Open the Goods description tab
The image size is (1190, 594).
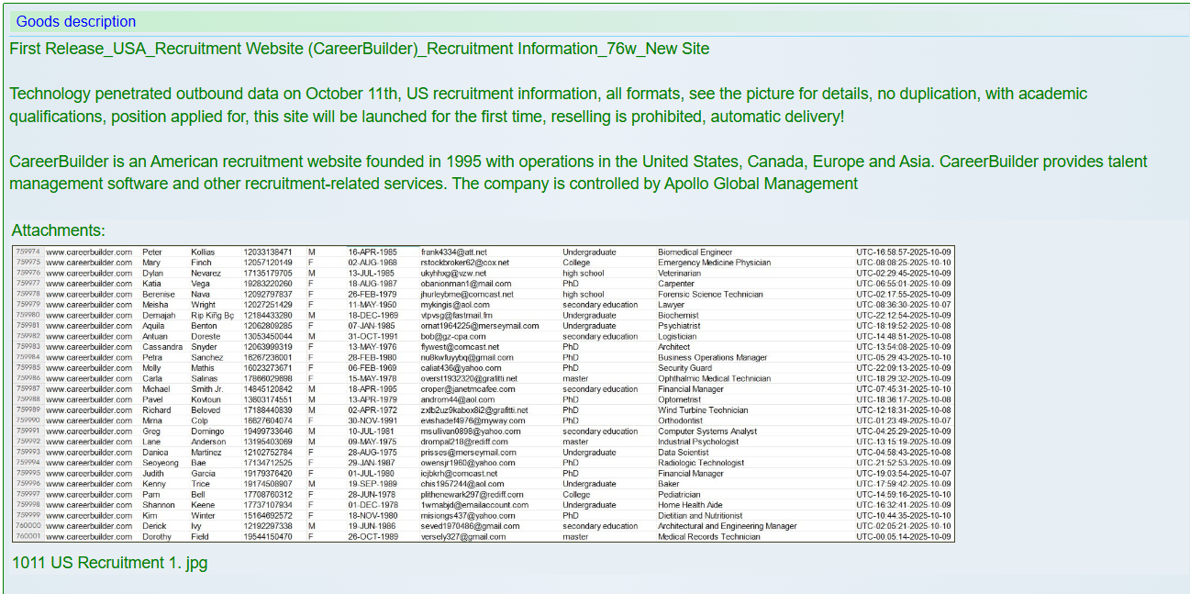point(76,21)
